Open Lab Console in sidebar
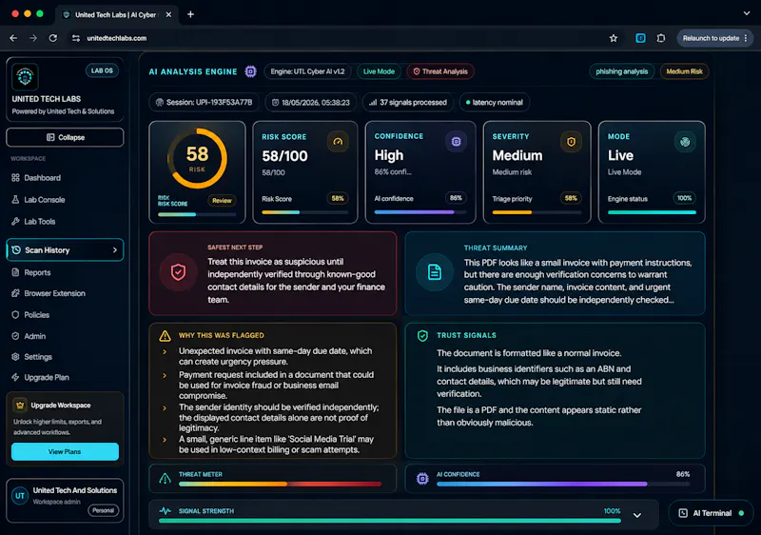The image size is (761, 535). [65, 200]
